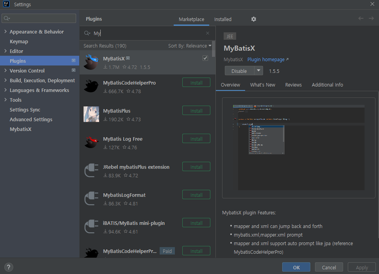Viewport: 379px width, 274px height.
Task: Install MyBatis Log Free plugin
Action: coord(196,139)
